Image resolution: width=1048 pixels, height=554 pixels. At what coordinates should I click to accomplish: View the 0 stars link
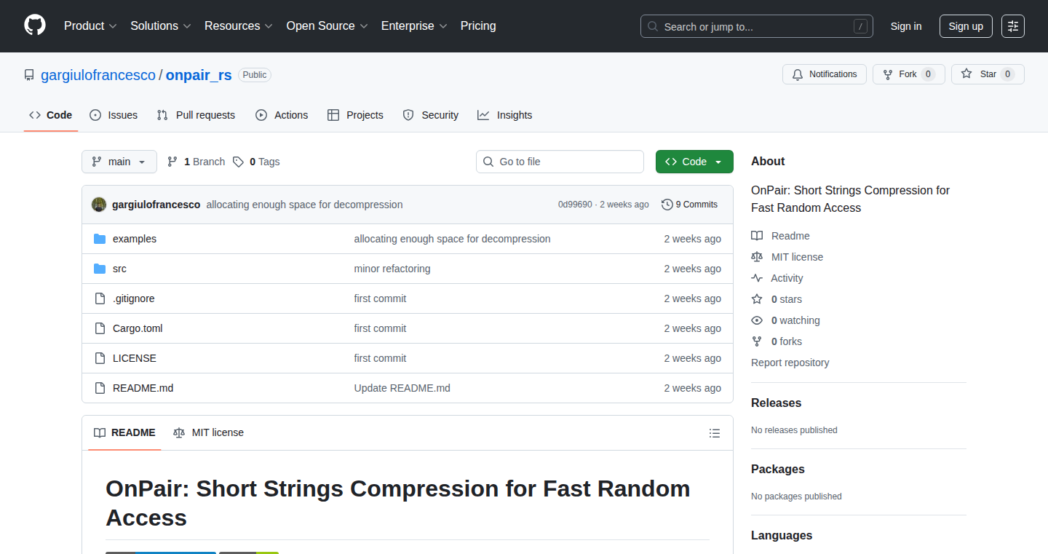click(x=777, y=299)
